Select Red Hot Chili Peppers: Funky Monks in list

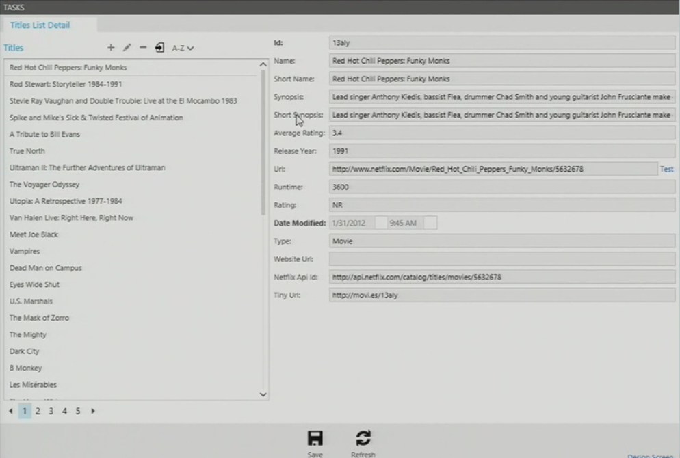pos(132,68)
